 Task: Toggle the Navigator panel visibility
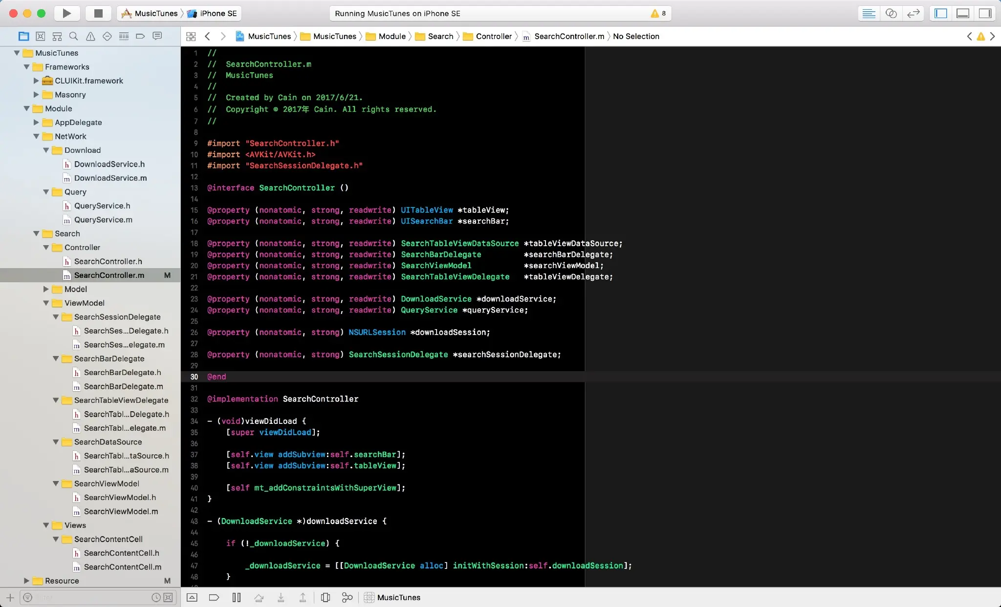pyautogui.click(x=941, y=13)
